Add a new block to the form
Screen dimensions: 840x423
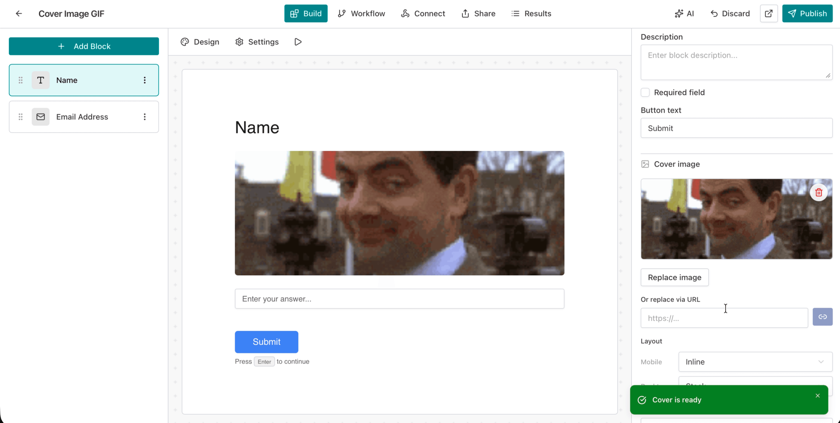tap(83, 46)
